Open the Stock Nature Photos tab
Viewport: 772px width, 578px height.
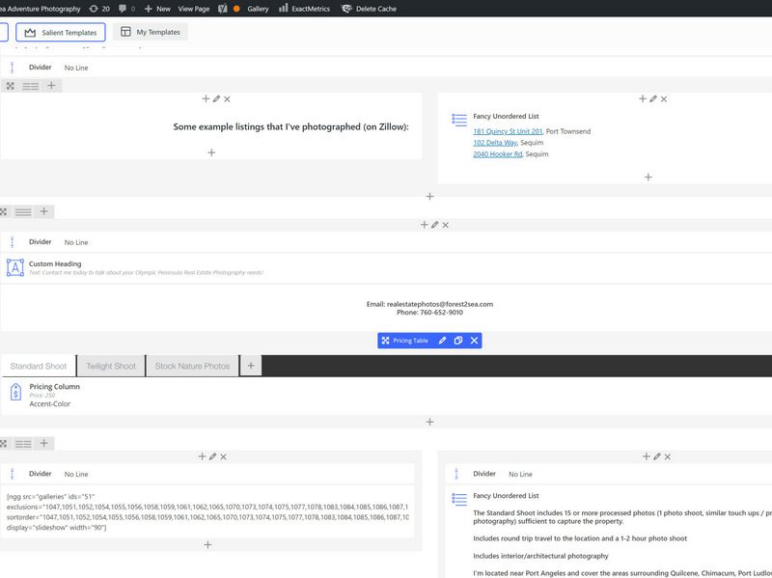click(x=192, y=367)
